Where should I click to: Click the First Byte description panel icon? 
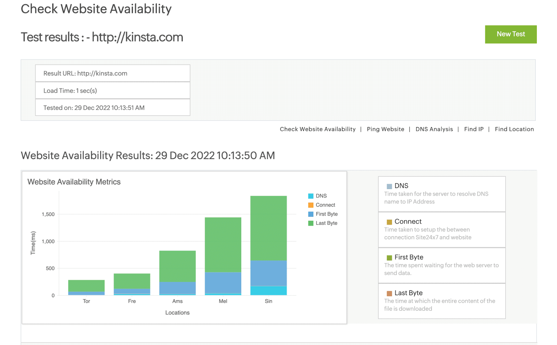coord(389,258)
